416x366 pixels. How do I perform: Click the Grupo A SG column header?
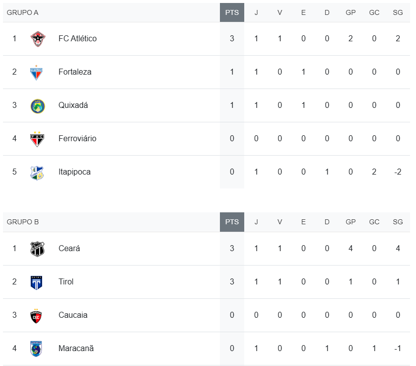click(x=398, y=12)
